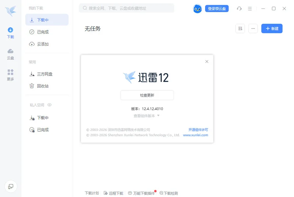Open the 更多 apps section
Screen dimensions: 294x197
click(x=11, y=75)
